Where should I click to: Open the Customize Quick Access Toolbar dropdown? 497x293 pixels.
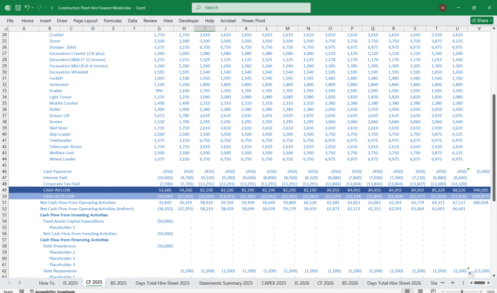click(52, 7)
